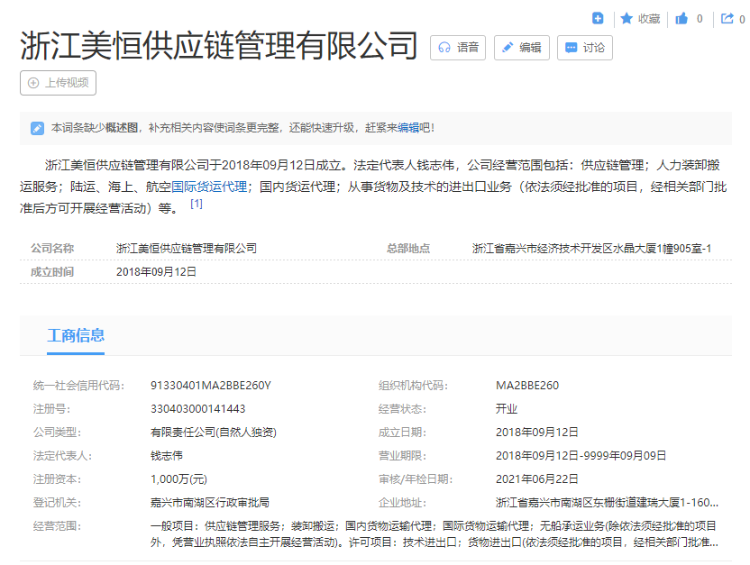Click the 公司名称 value in summary row

[x=187, y=249]
